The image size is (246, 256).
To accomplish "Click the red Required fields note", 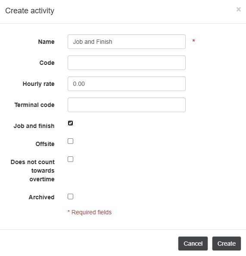I will point(90,212).
